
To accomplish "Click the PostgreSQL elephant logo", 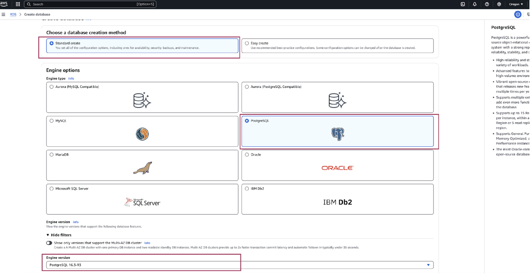I will coord(338,134).
